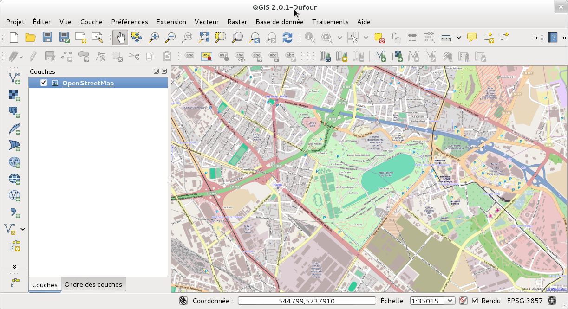Click Save As floppy with green pencil
Image resolution: width=568 pixels, height=309 pixels.
65,38
